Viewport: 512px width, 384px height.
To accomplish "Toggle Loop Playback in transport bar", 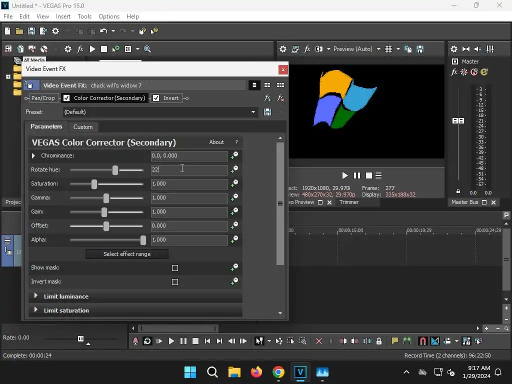I will pyautogui.click(x=147, y=341).
